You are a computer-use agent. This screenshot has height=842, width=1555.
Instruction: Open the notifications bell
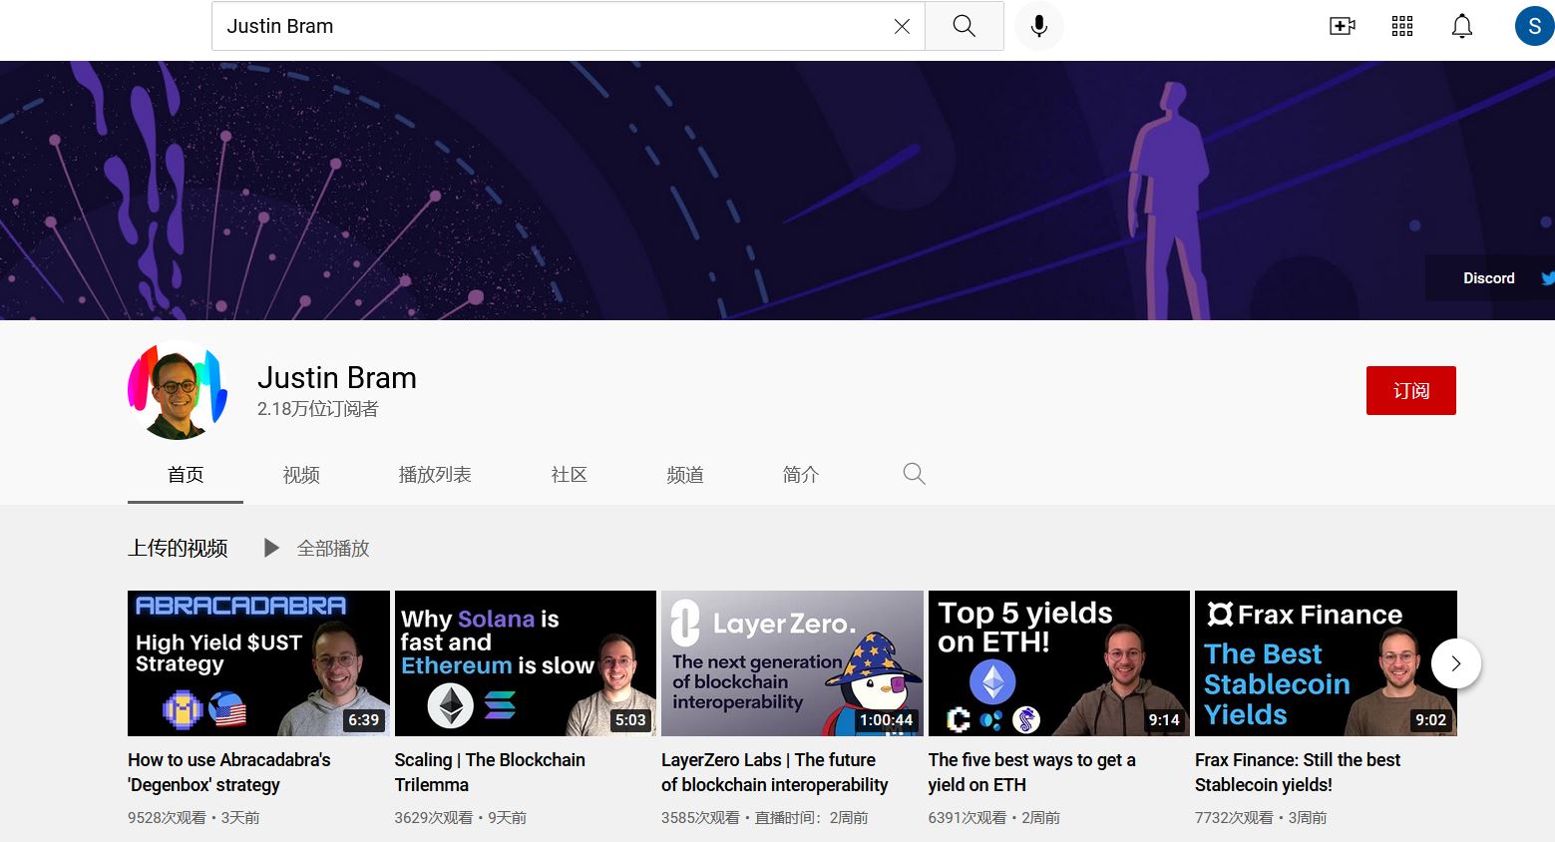pyautogui.click(x=1462, y=26)
